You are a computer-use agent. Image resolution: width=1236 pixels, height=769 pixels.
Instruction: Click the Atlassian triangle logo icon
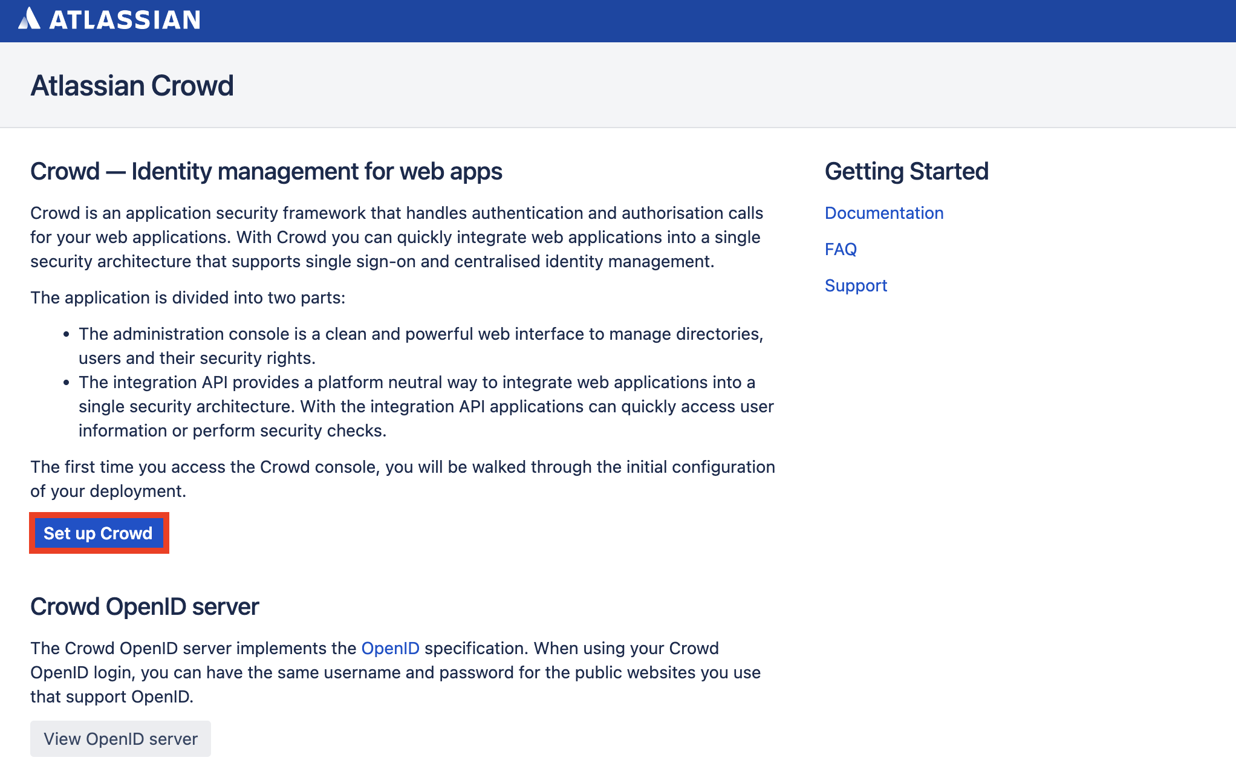pyautogui.click(x=28, y=19)
